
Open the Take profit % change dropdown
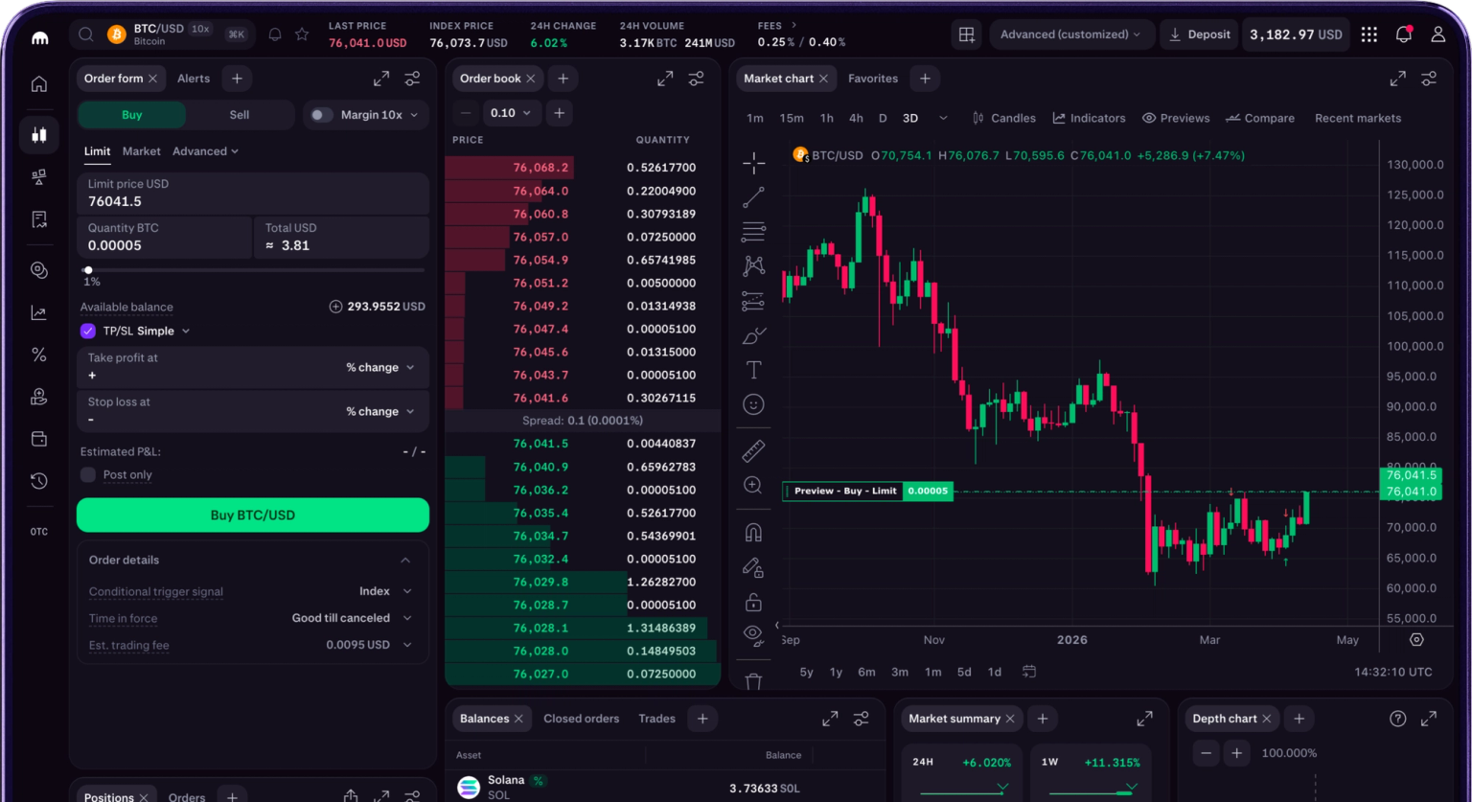(x=379, y=367)
